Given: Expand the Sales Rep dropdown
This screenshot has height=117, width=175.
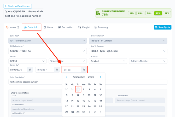Looking at the screenshot, I should tap(47, 41).
